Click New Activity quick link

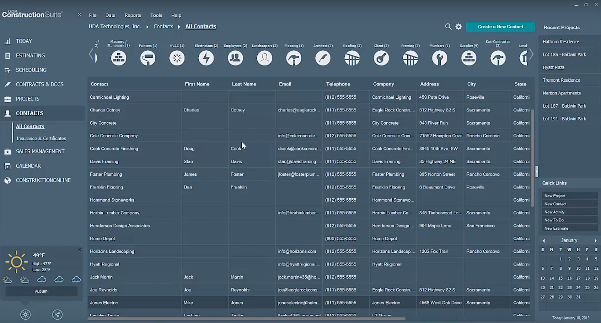pyautogui.click(x=569, y=212)
